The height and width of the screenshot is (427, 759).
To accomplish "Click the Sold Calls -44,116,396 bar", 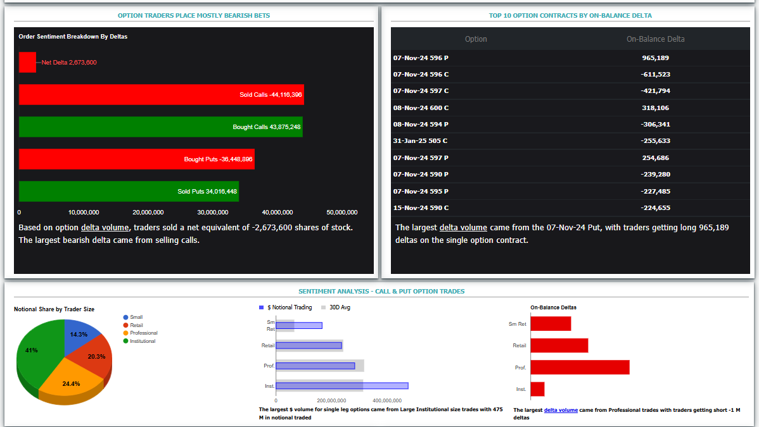I will 161,95.
